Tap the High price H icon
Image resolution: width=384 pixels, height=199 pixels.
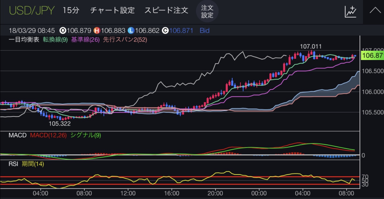coord(96,31)
